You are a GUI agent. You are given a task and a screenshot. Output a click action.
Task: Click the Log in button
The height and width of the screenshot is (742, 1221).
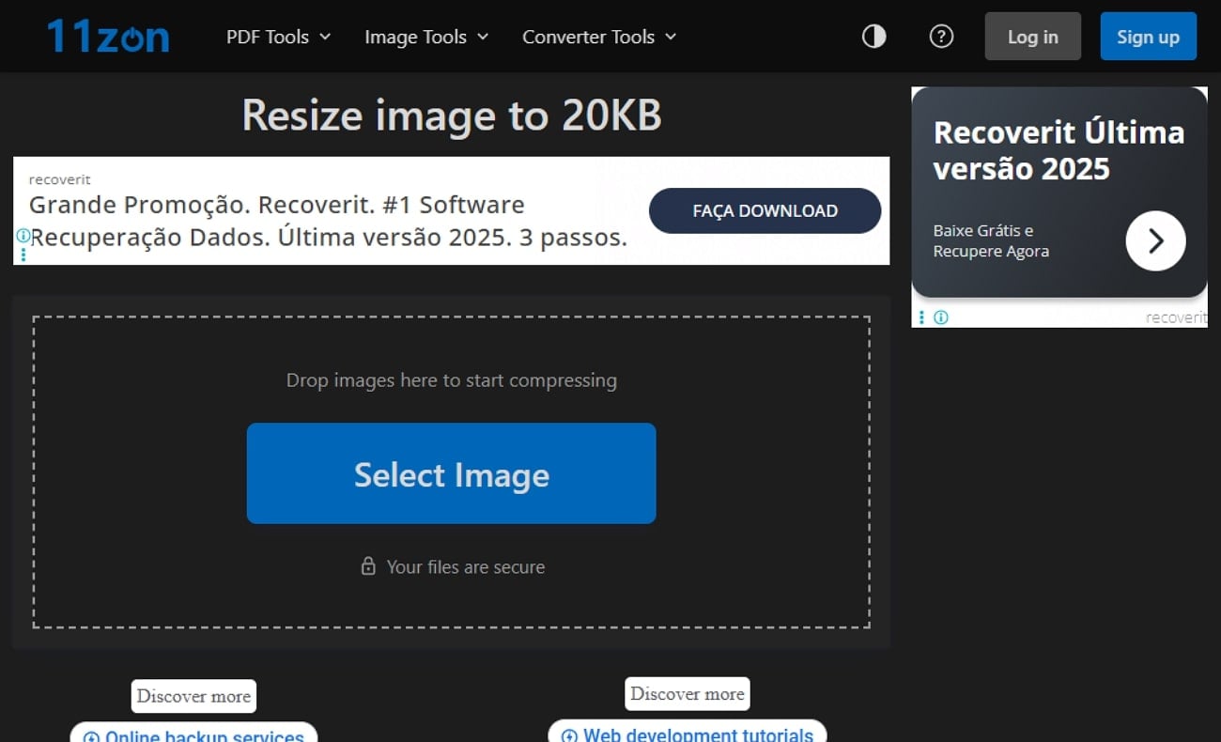(x=1032, y=37)
